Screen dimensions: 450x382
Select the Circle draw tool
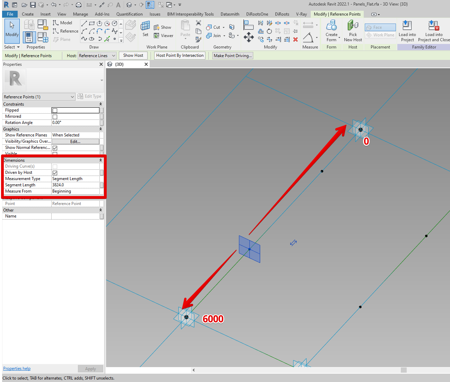tap(115, 23)
